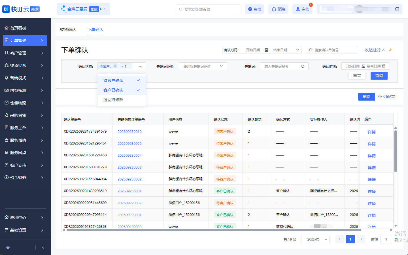Viewport: 408px width, 255px height.
Task: Switch to the 收货确认 tab
Action: 68,29
